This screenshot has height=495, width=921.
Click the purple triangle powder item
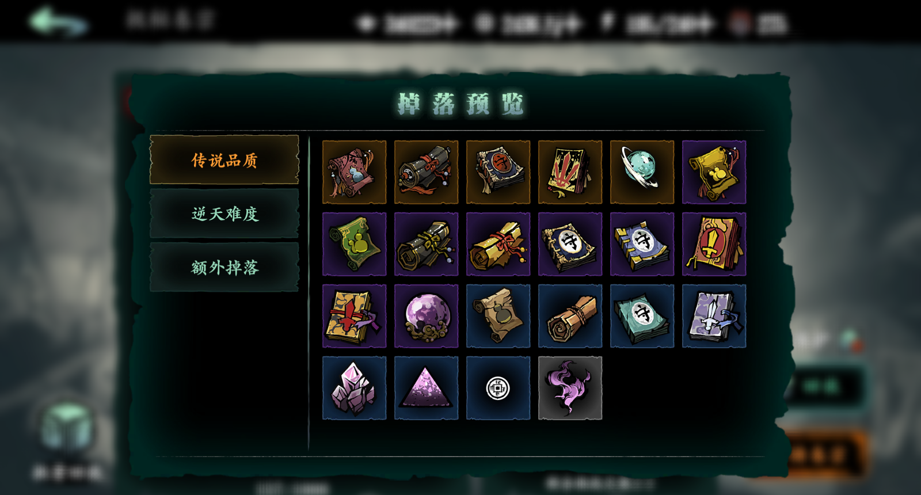tap(426, 388)
